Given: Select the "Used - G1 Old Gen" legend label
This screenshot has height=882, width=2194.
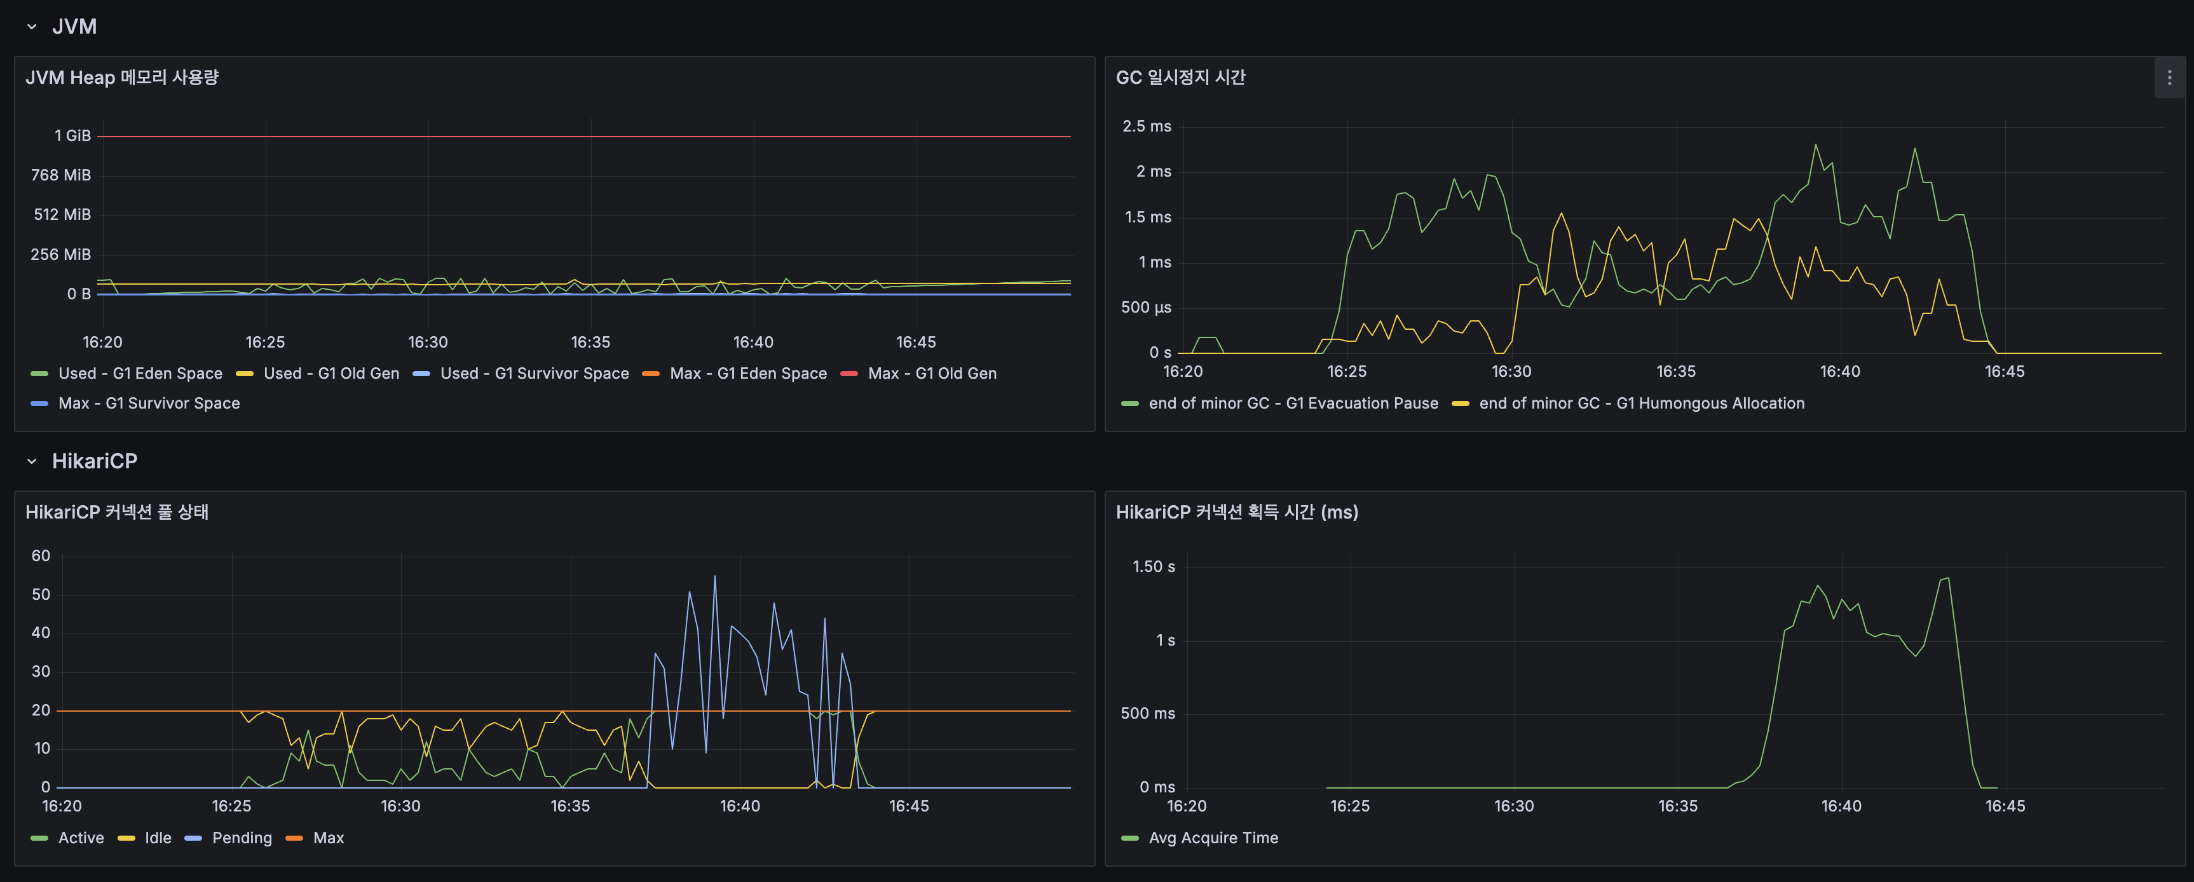Looking at the screenshot, I should (330, 373).
